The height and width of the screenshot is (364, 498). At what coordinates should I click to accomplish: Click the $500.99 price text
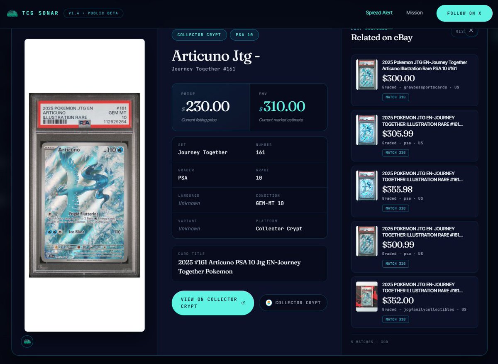[x=398, y=244]
